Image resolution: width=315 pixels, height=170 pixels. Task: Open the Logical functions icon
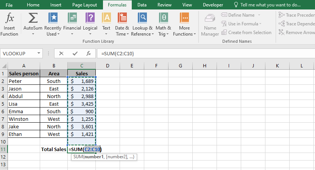[x=90, y=18]
